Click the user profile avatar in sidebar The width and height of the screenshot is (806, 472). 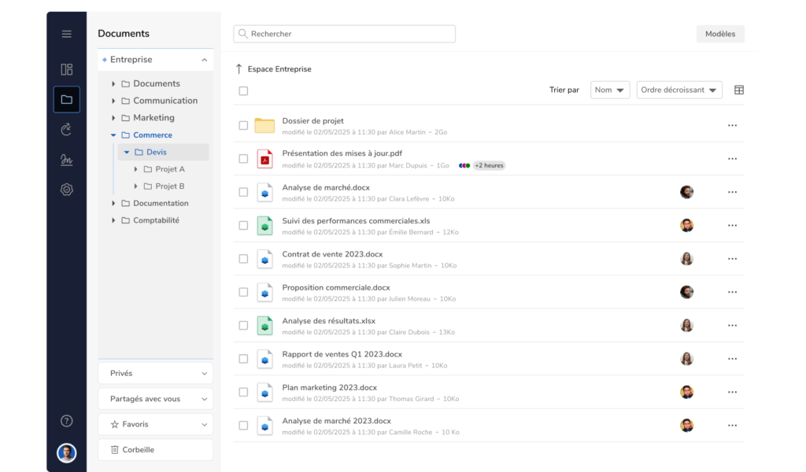[67, 453]
